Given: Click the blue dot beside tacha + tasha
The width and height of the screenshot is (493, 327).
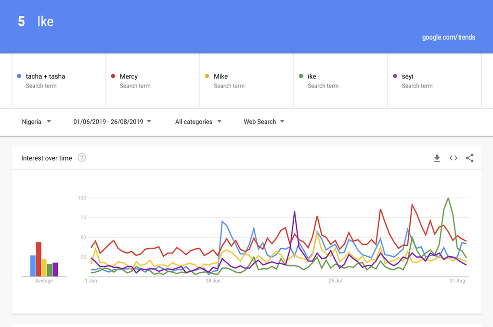Looking at the screenshot, I should pos(19,76).
